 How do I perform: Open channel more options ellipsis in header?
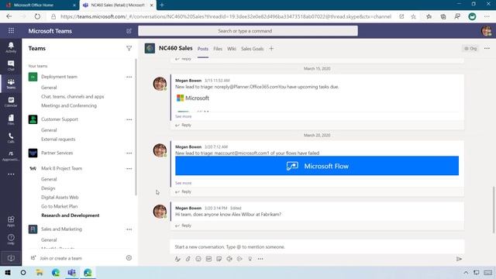(x=487, y=48)
